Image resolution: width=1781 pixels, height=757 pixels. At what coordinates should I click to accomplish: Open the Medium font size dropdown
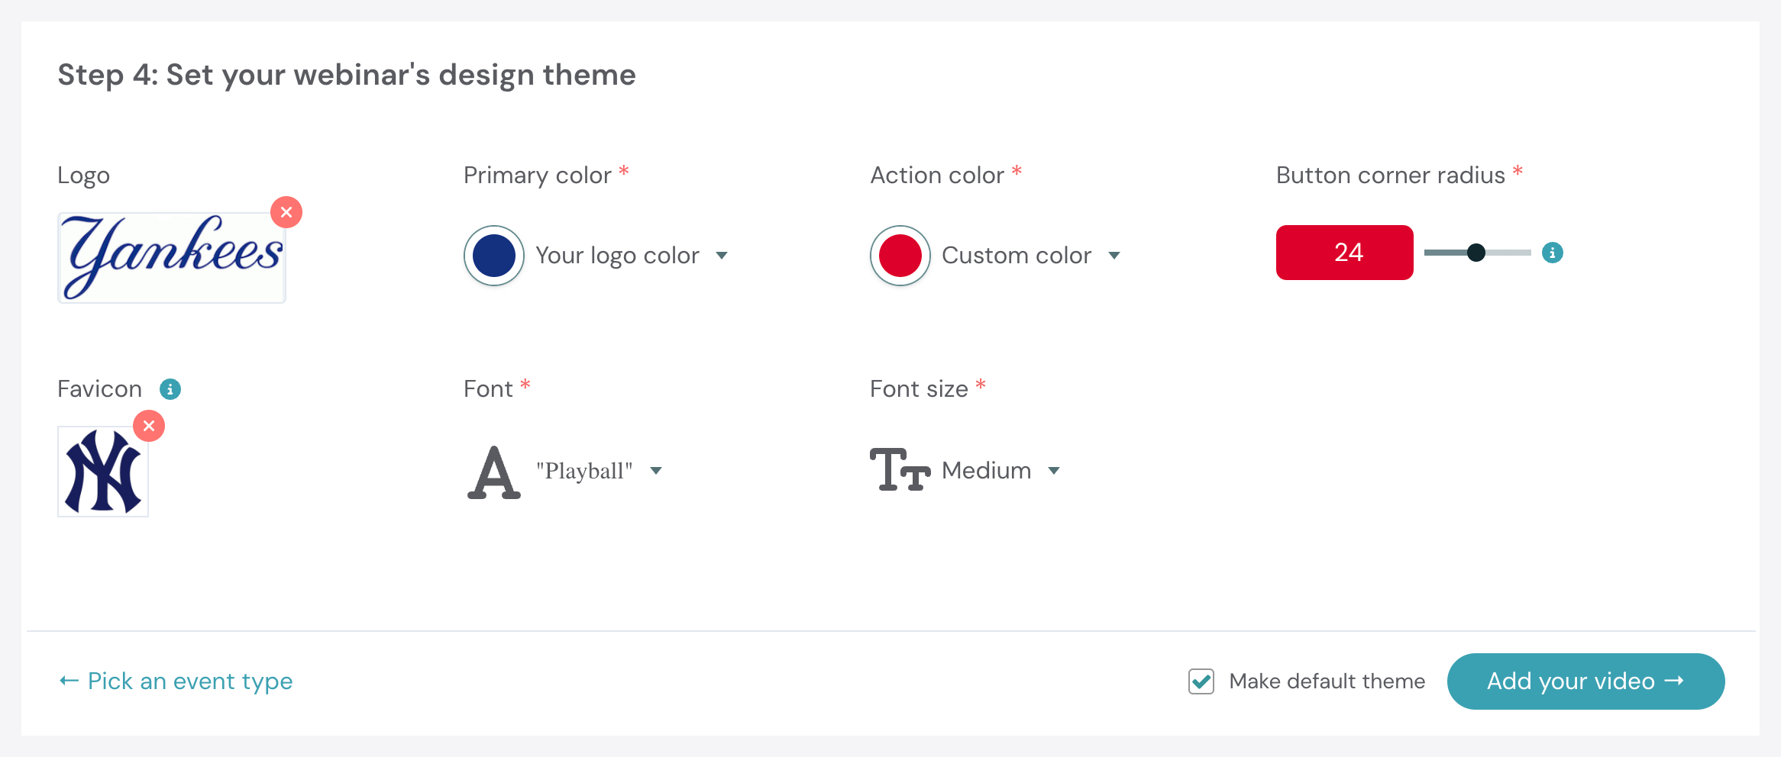click(1001, 471)
